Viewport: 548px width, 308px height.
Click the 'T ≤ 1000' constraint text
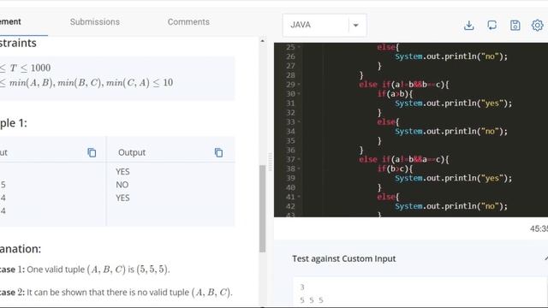(30, 68)
